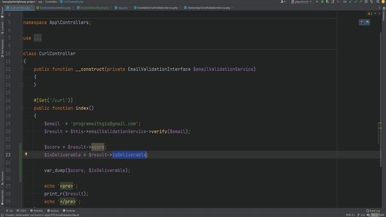Click the namespace App\Controllers line
Image resolution: width=386 pixels, height=217 pixels.
click(x=57, y=23)
